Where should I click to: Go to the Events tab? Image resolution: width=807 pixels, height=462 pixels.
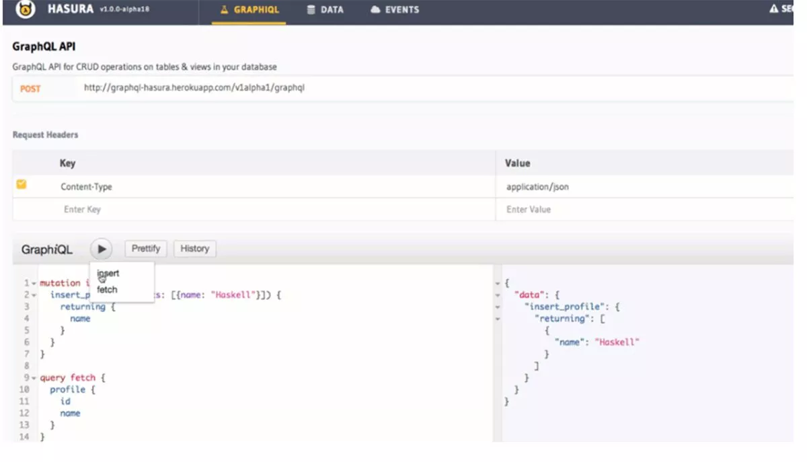(394, 10)
